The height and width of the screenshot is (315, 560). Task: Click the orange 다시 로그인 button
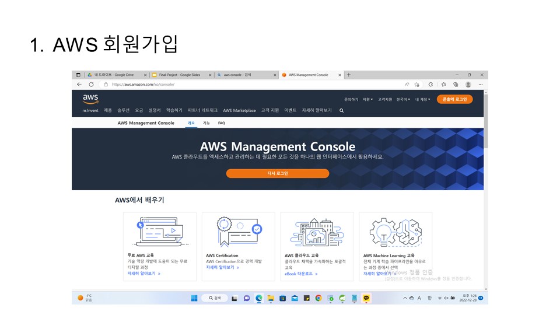click(x=278, y=173)
